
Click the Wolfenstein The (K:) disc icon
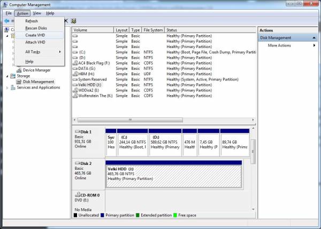[x=75, y=96]
